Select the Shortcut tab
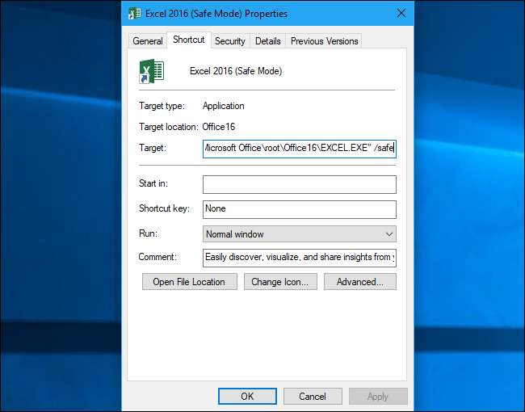The image size is (525, 412). (188, 40)
